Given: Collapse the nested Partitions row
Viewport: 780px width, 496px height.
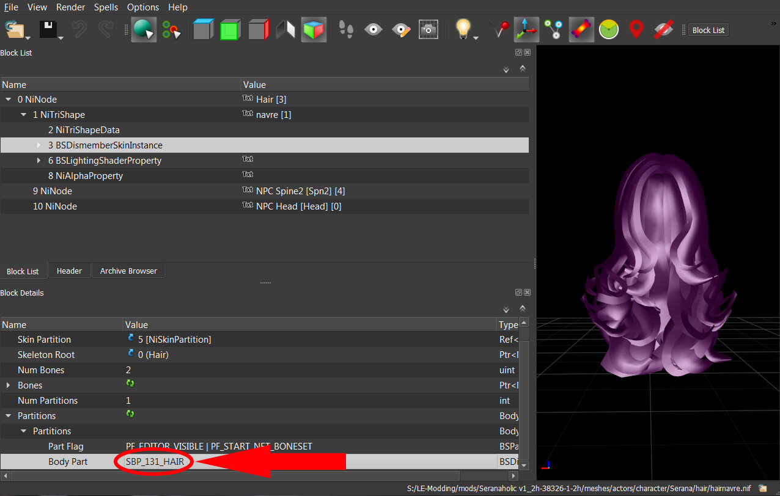Looking at the screenshot, I should pyautogui.click(x=24, y=431).
